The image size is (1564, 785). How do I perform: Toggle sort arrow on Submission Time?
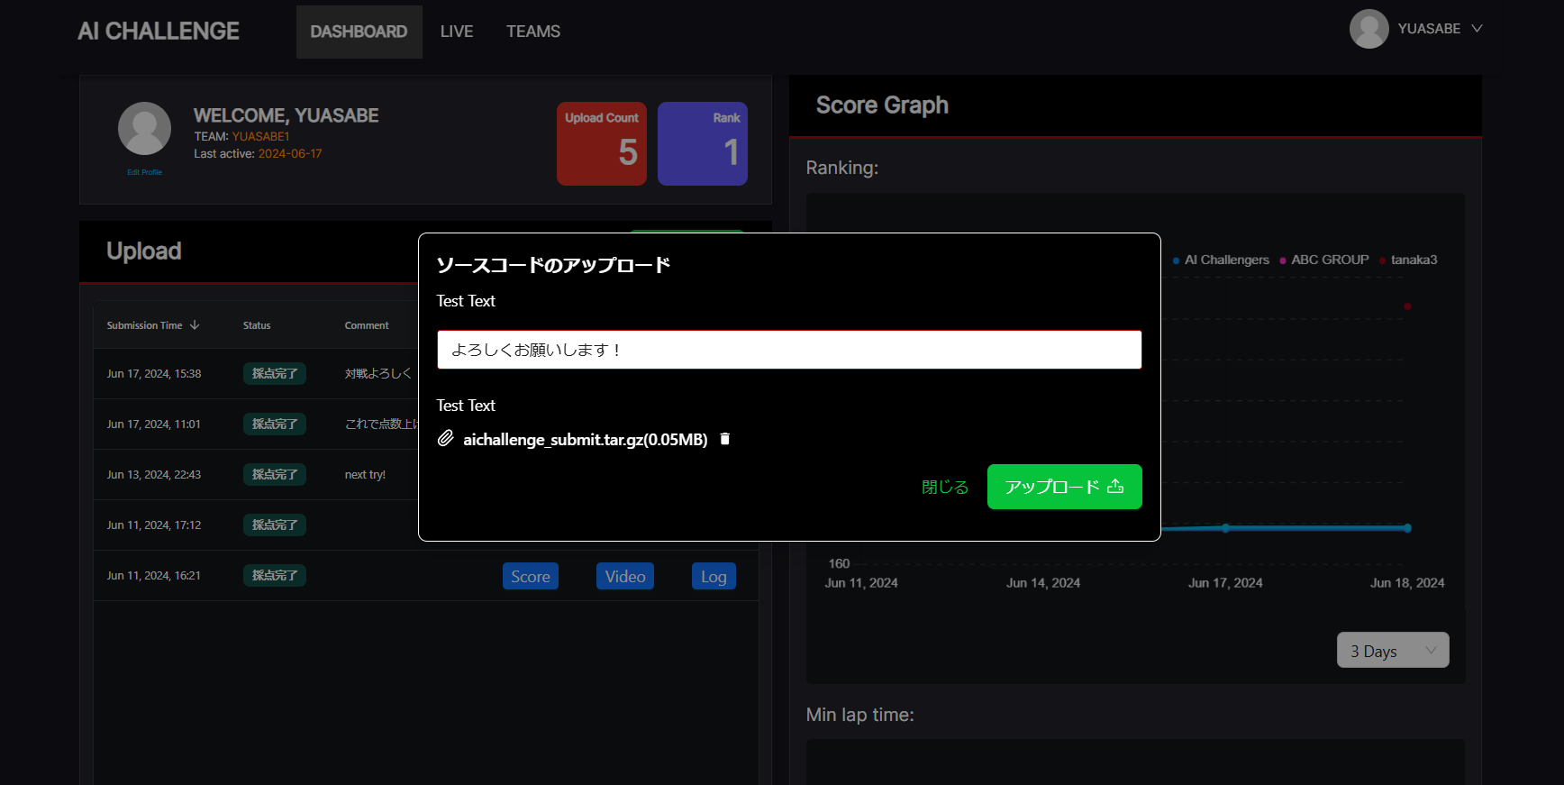tap(195, 325)
